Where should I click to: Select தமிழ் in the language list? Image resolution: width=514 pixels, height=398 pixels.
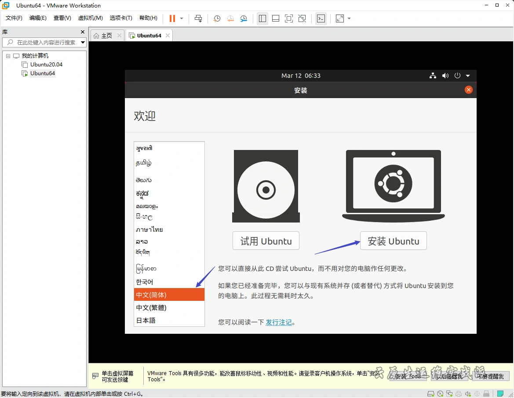(x=169, y=163)
